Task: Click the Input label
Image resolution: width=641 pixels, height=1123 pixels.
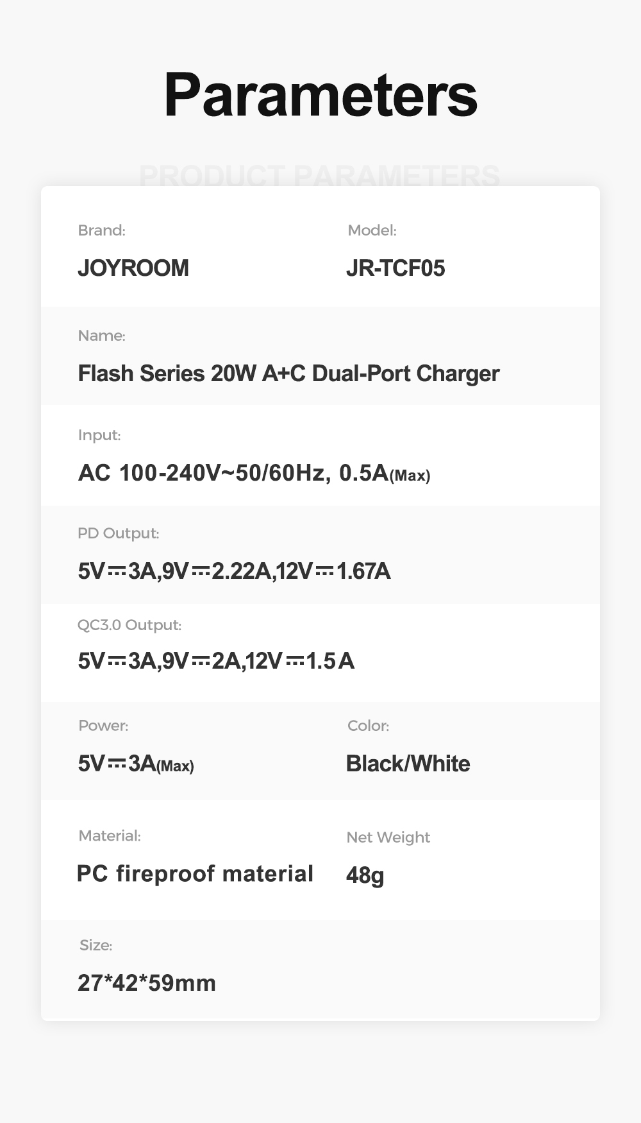Action: 99,435
